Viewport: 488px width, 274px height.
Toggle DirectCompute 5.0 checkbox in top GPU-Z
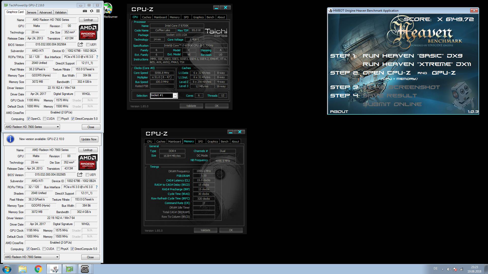pos(73,119)
